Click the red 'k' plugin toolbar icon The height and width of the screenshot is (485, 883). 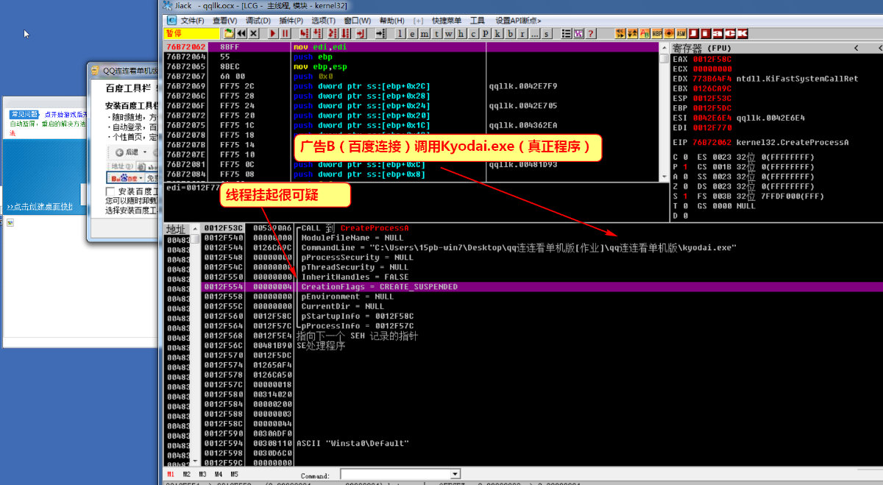742,33
